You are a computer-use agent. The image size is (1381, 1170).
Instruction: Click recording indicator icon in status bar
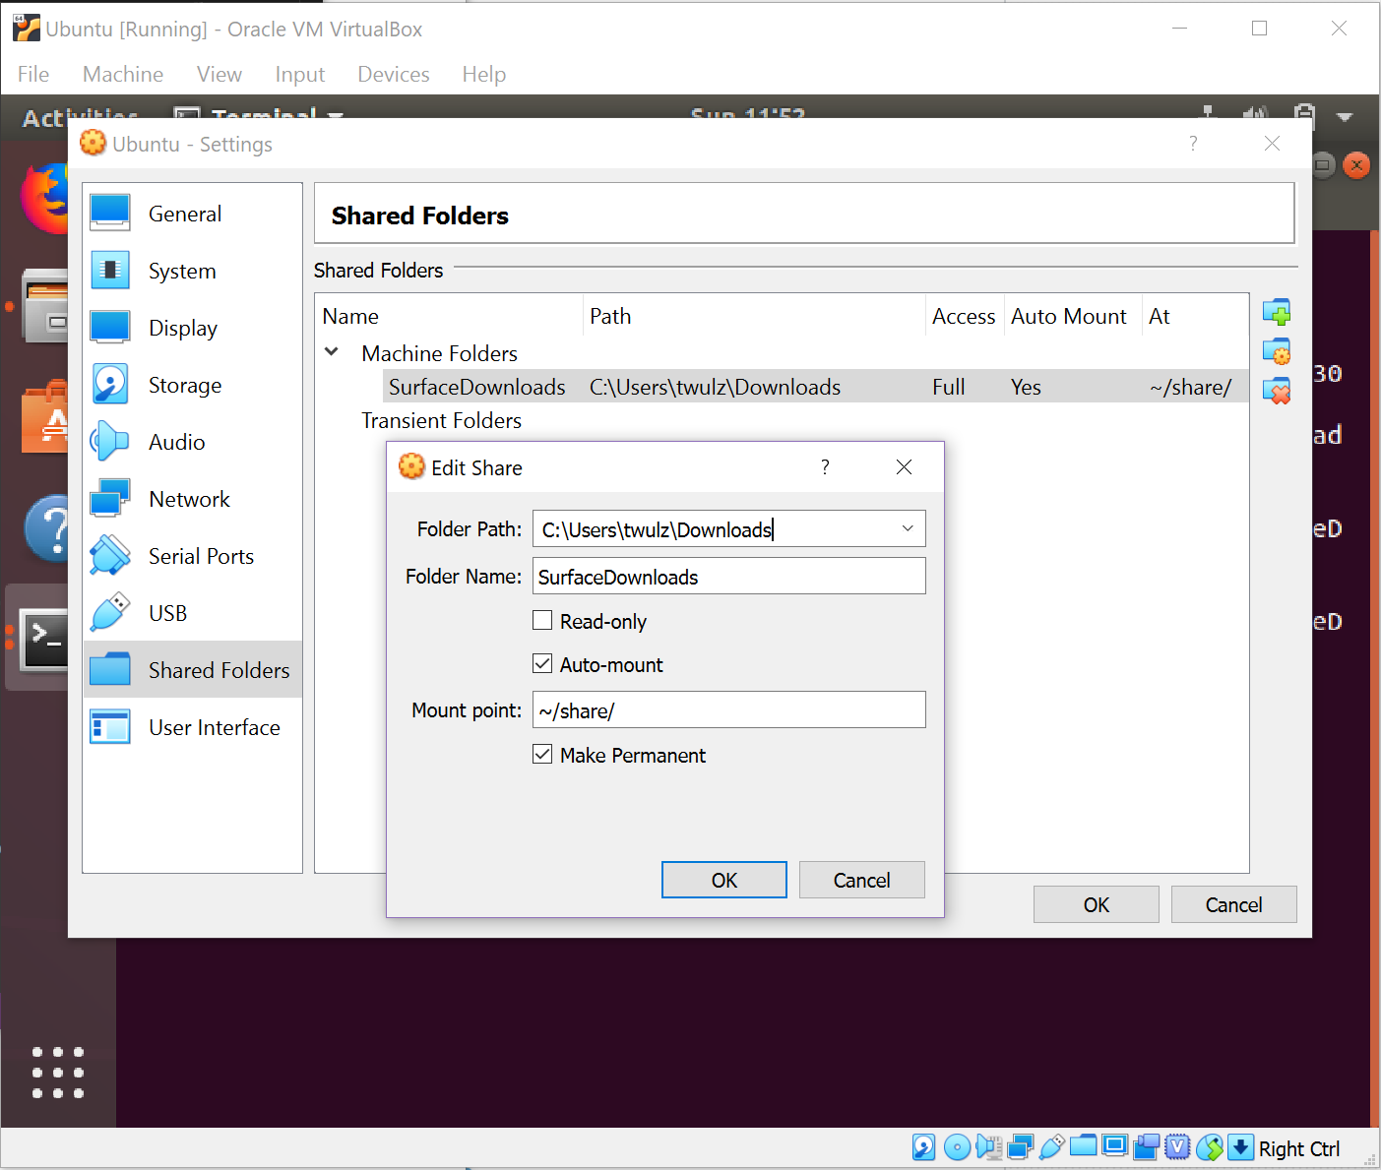(x=1147, y=1147)
